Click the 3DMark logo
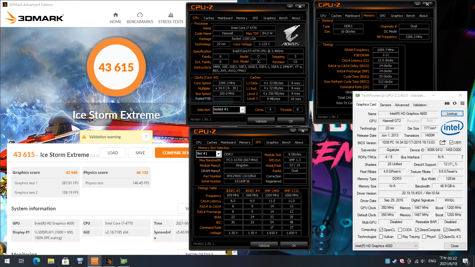 (x=35, y=17)
